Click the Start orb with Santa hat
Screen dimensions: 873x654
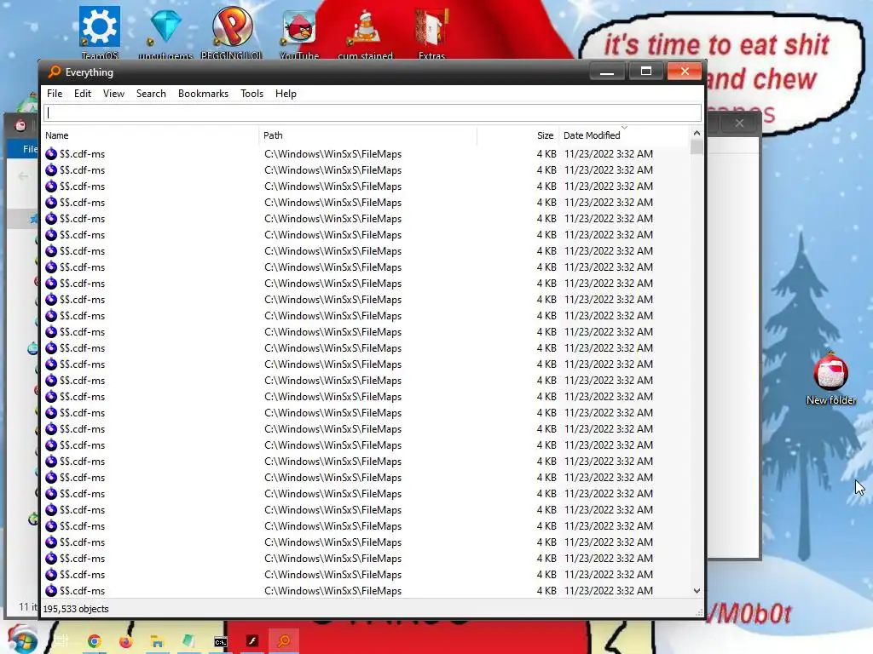tap(22, 640)
